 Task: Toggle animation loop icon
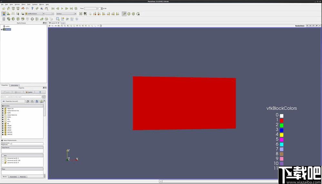76,8
